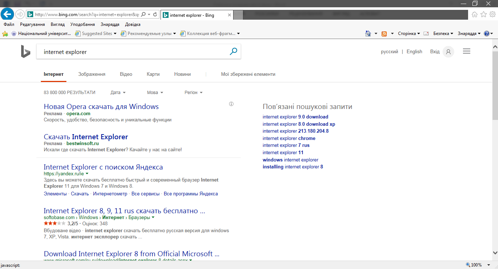498x269 pixels.
Task: Submit search with the Bing magnifier icon
Action: point(233,52)
